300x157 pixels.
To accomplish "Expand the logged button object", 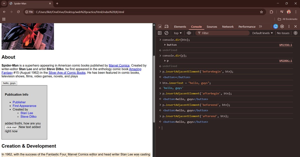I will [165, 45].
